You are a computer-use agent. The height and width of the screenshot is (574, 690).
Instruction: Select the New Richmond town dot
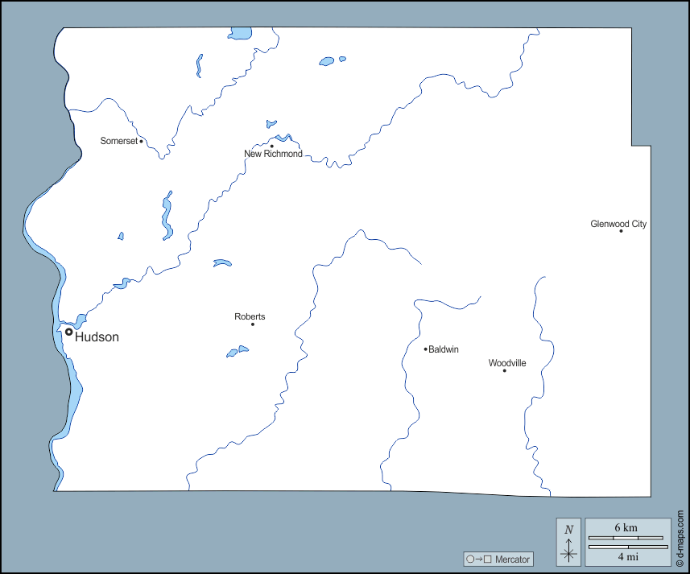tap(271, 146)
